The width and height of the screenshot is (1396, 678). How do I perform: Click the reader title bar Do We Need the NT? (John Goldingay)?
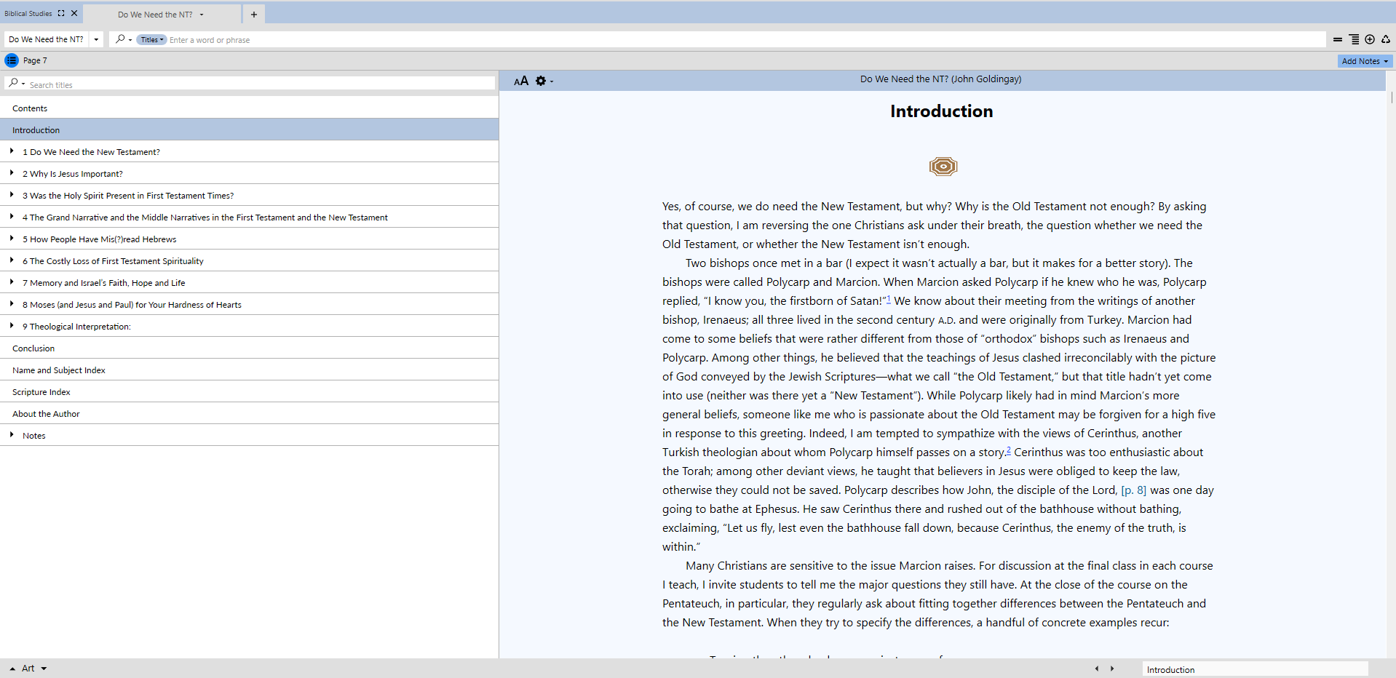pyautogui.click(x=940, y=79)
